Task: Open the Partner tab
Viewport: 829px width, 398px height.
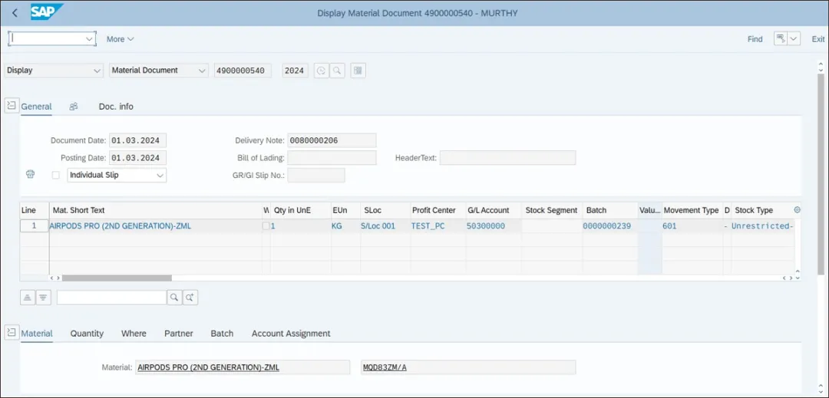Action: tap(179, 334)
